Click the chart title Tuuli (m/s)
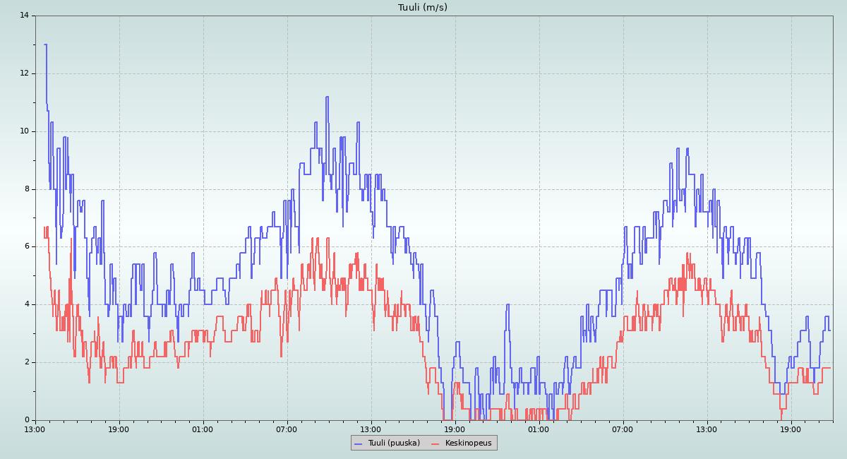The height and width of the screenshot is (459, 847). pos(422,8)
